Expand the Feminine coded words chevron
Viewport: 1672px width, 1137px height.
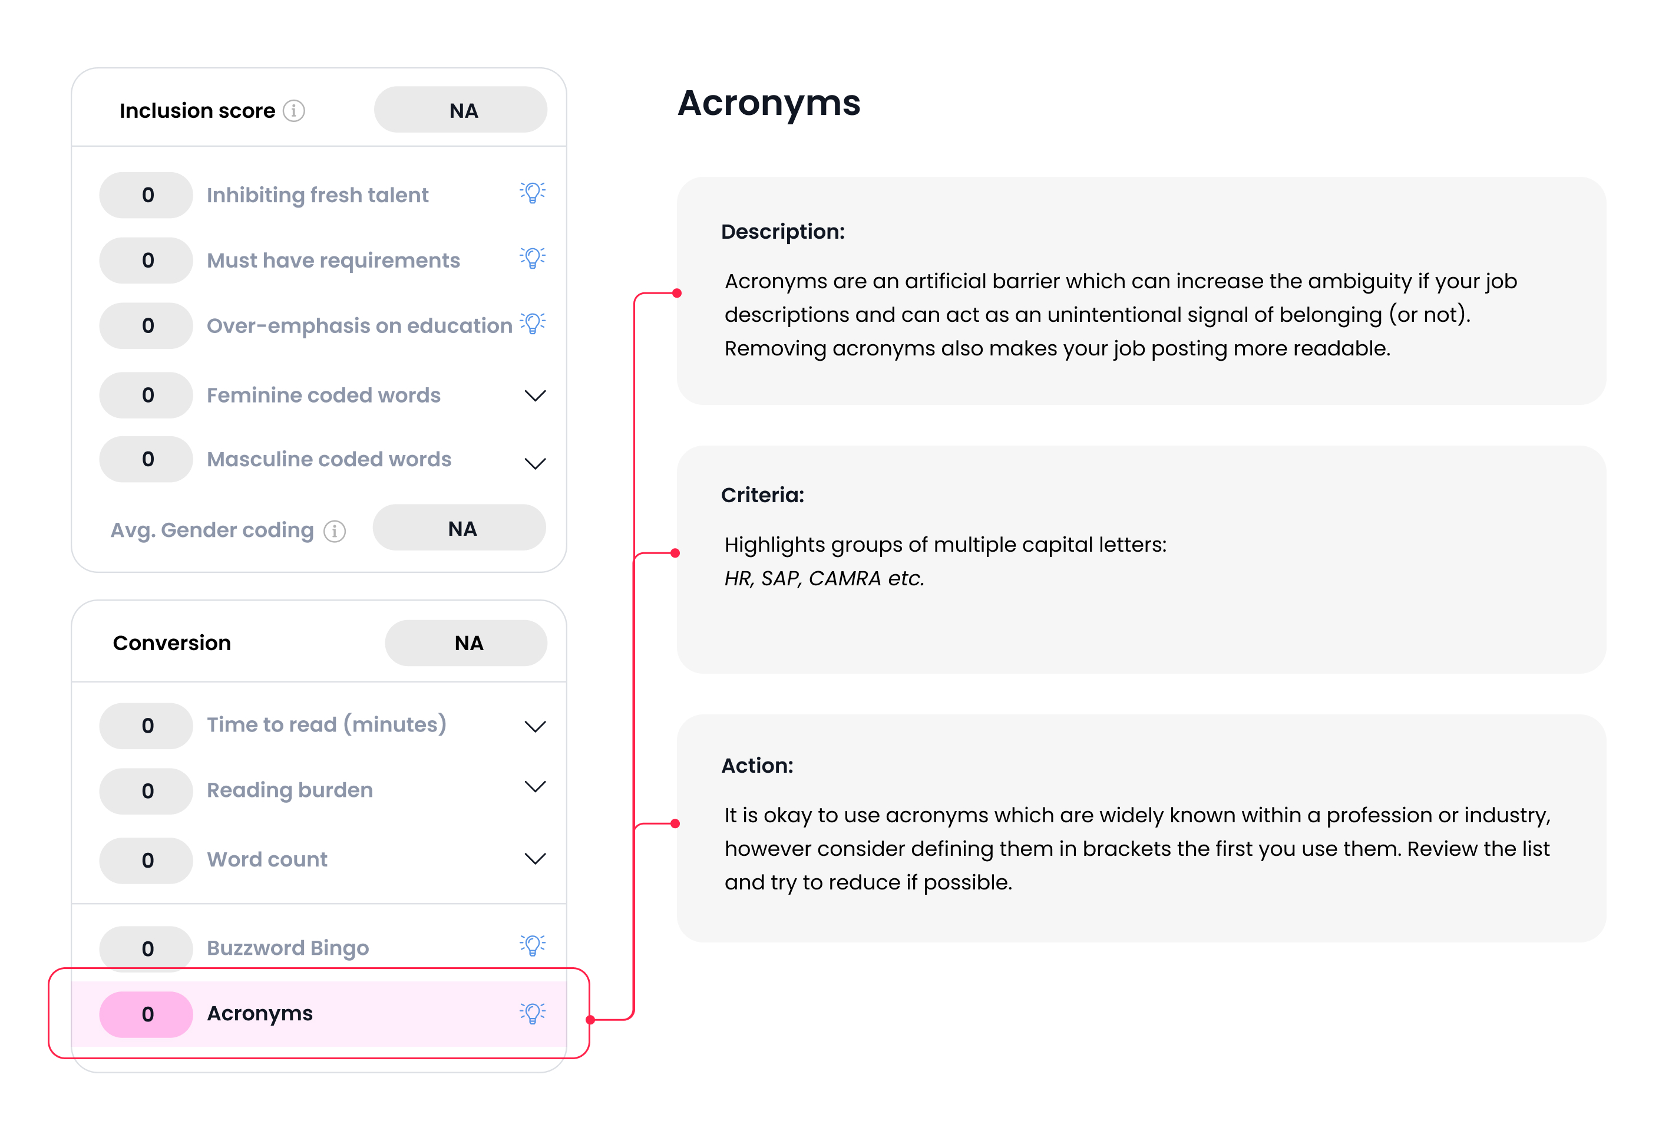pyautogui.click(x=534, y=395)
